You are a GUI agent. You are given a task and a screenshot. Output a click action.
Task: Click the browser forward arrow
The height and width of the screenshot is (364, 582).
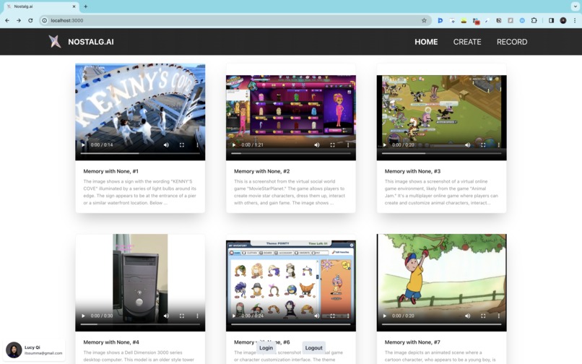[x=19, y=20]
